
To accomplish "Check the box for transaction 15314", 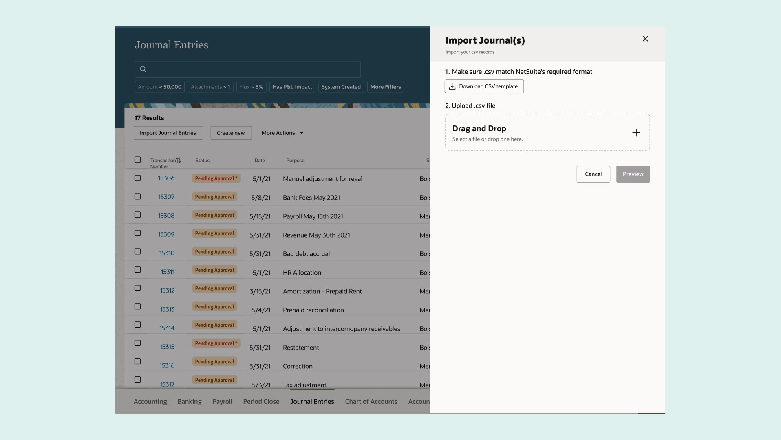I will [137, 325].
